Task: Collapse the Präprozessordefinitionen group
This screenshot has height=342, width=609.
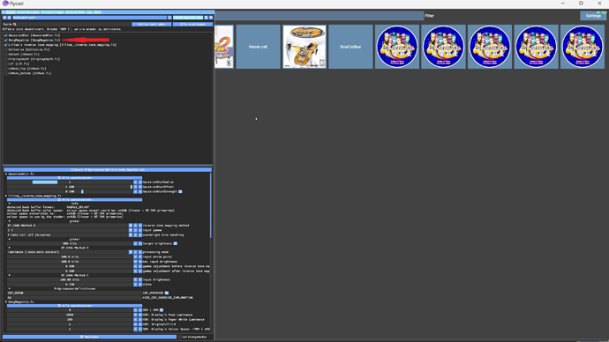Action: (x=10, y=288)
